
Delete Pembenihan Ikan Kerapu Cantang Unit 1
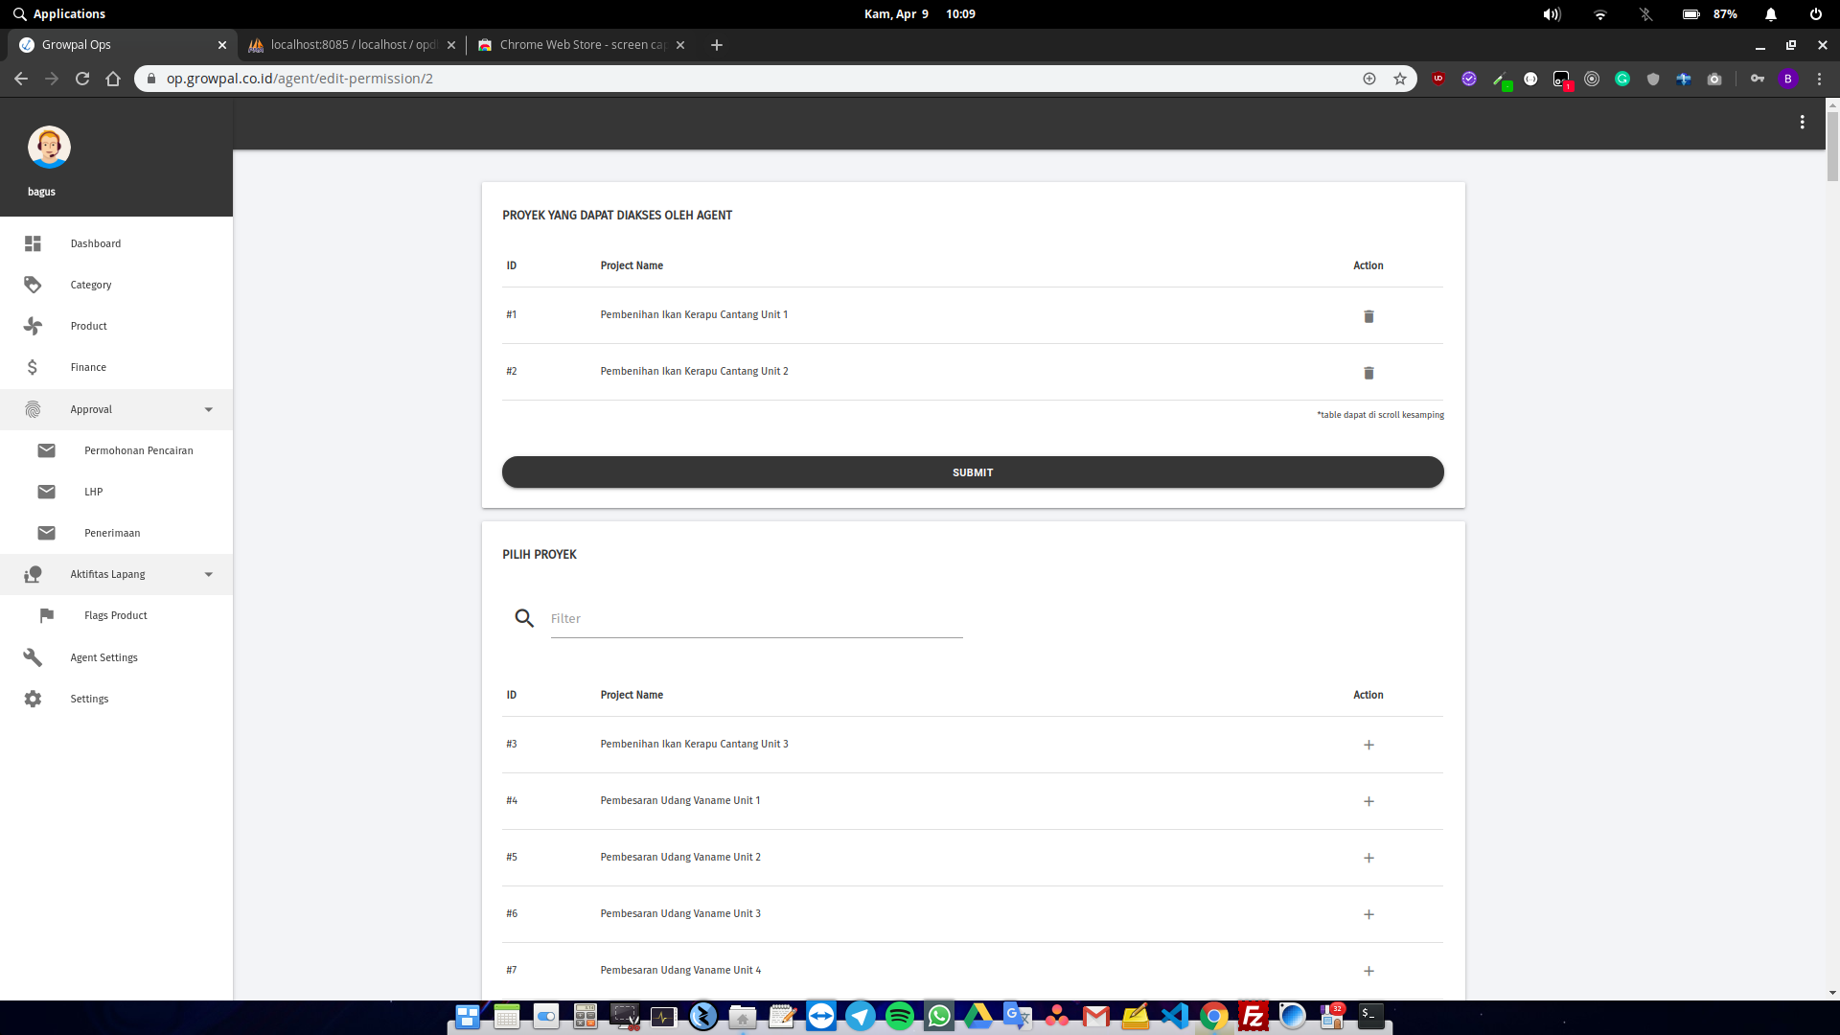1368,316
